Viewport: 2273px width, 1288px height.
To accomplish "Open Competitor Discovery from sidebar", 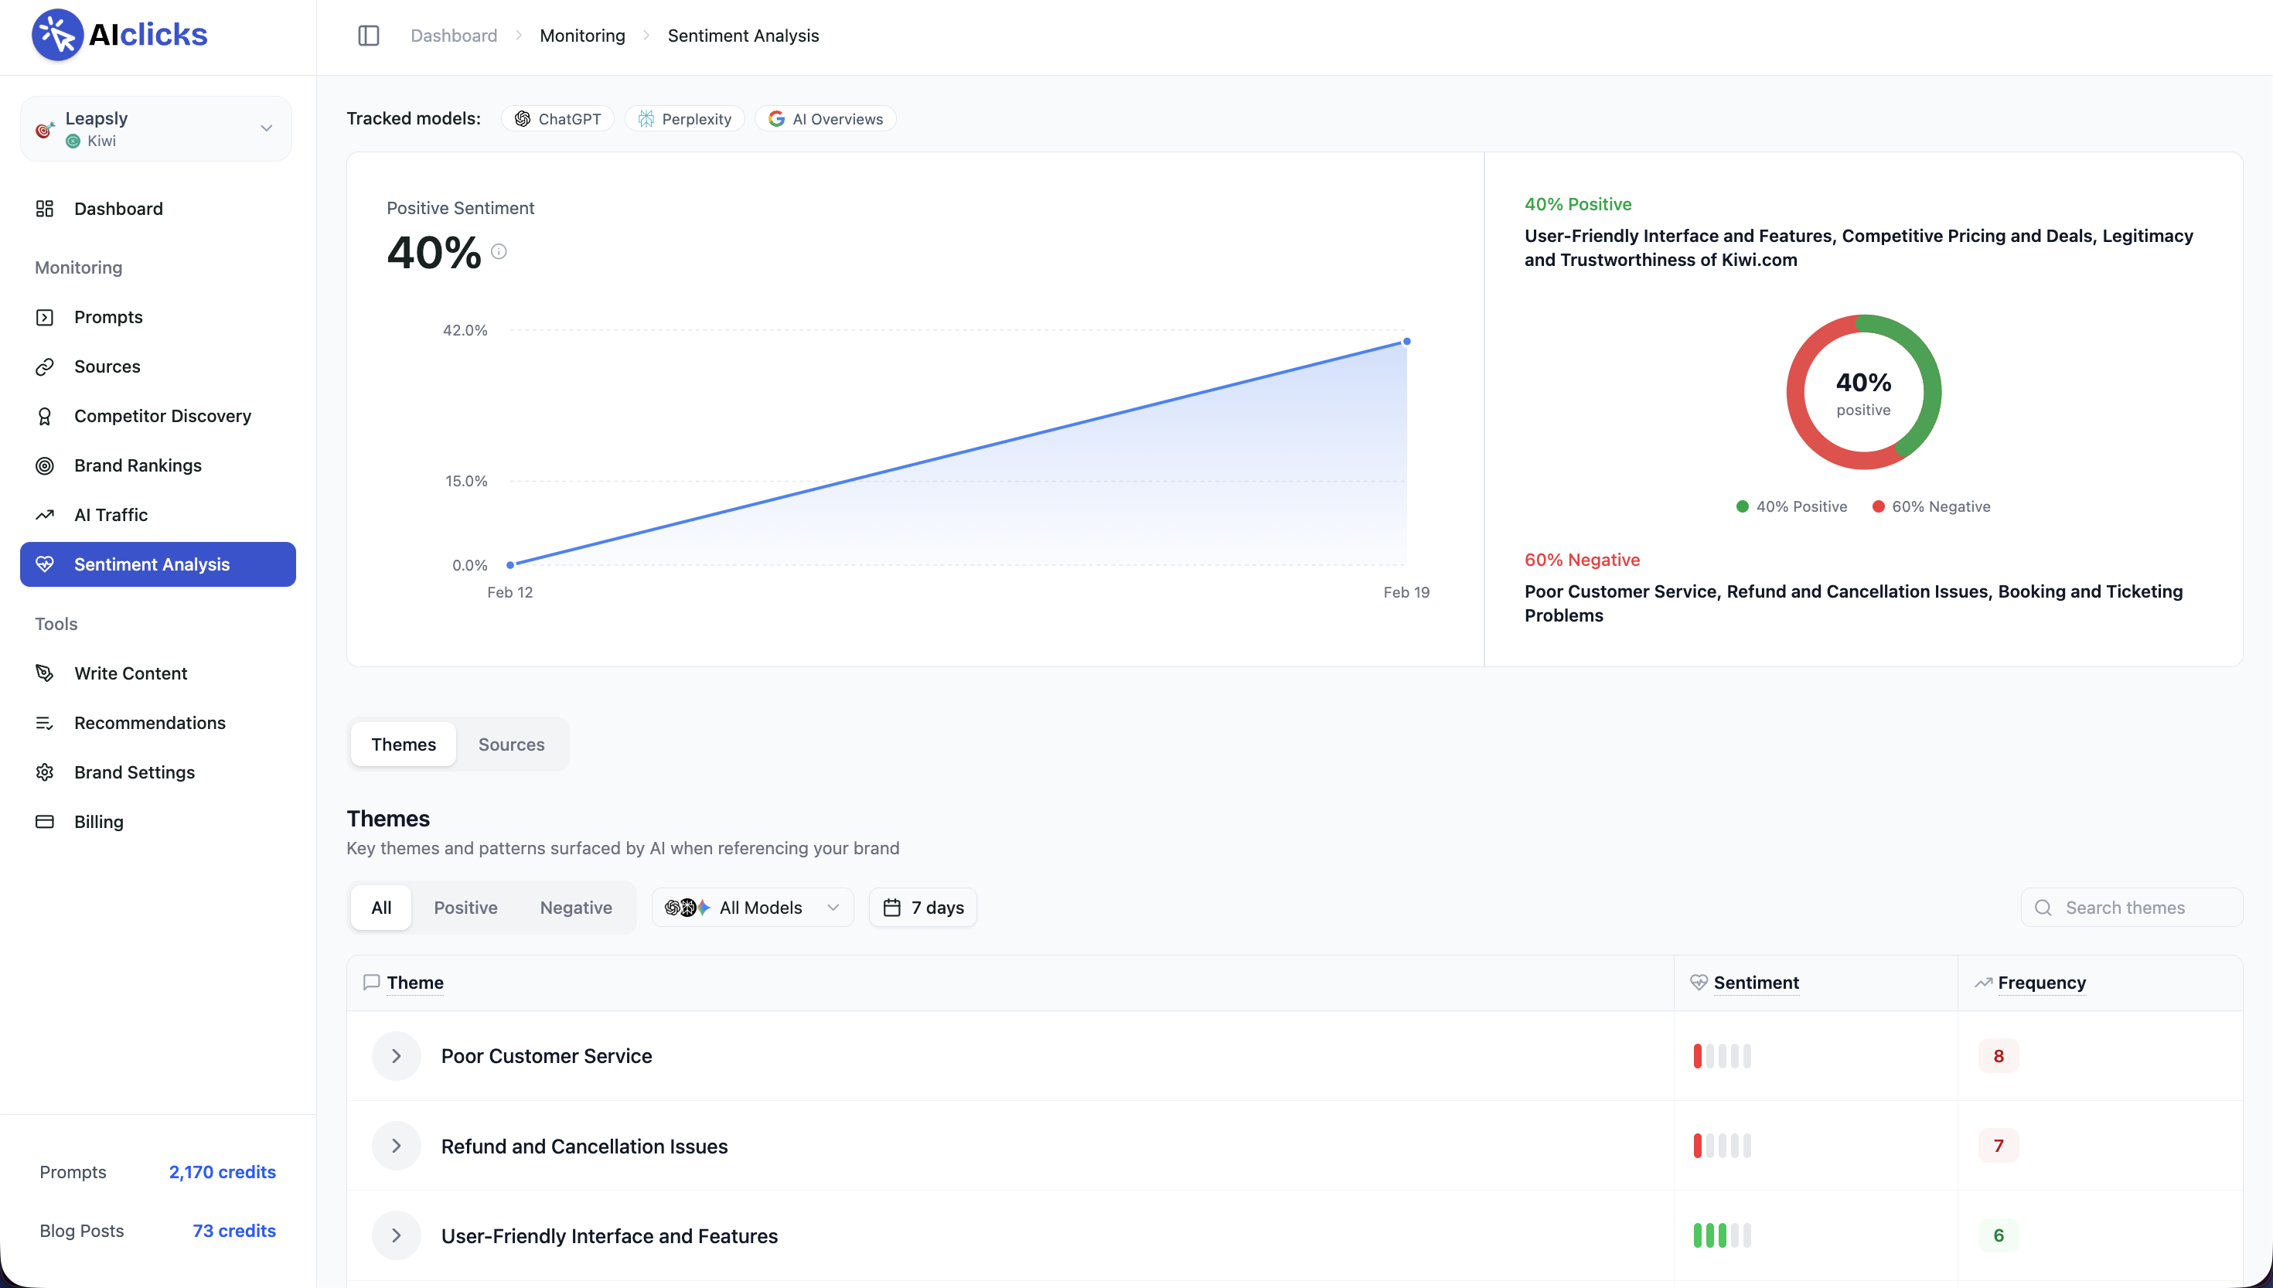I will pos(162,416).
